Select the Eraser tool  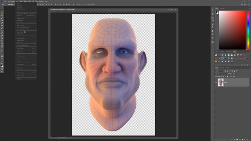pyautogui.click(x=2, y=36)
